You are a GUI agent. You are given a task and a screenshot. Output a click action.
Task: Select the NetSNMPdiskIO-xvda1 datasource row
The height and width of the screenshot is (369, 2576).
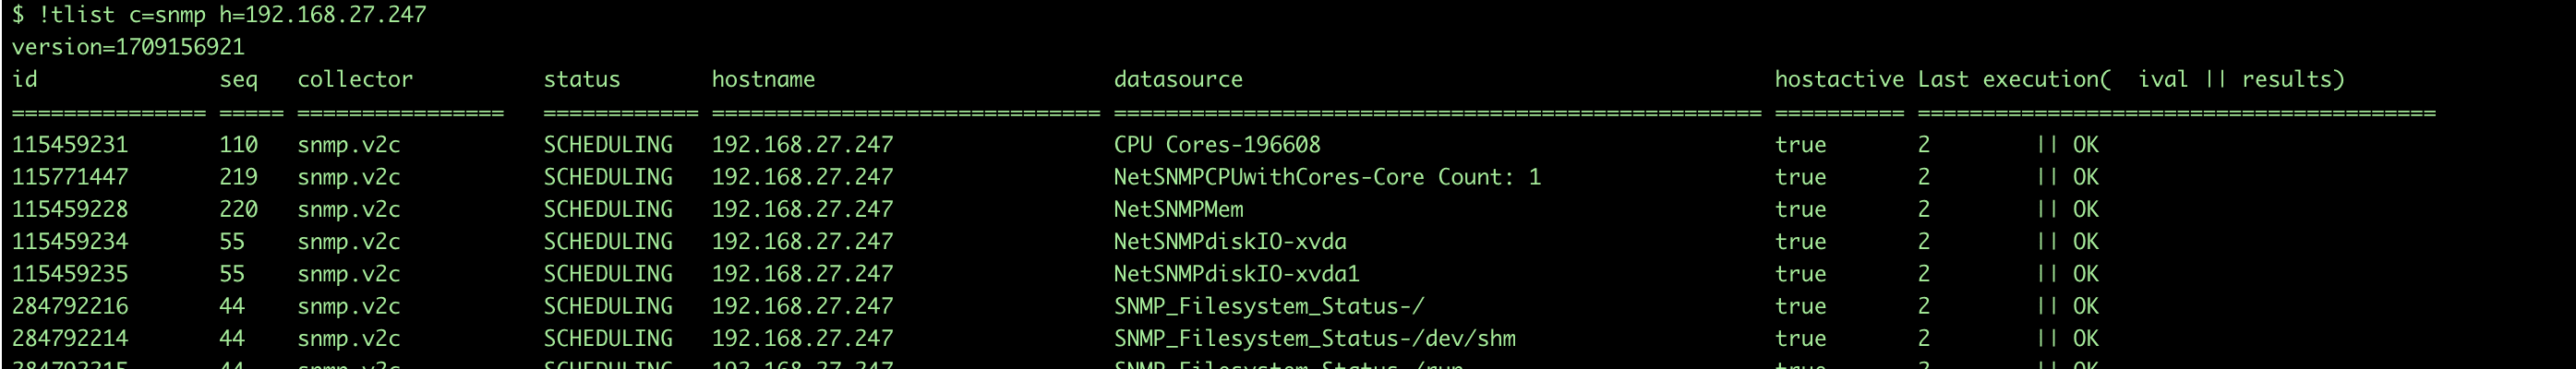1236,273
